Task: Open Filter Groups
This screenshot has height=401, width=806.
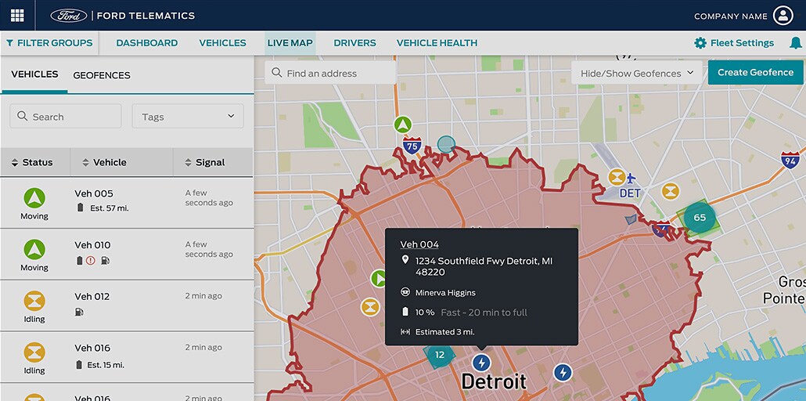Action: [49, 43]
